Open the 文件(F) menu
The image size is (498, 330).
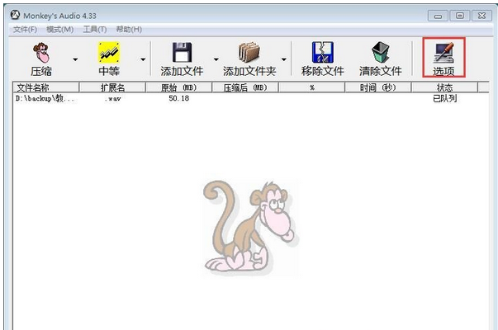26,30
